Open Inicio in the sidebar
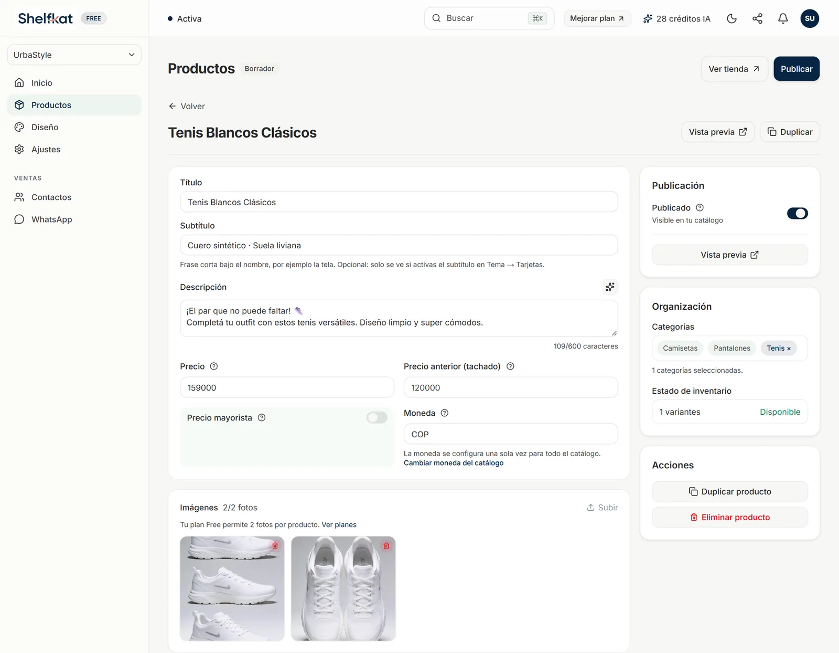The image size is (839, 653). coord(74,83)
